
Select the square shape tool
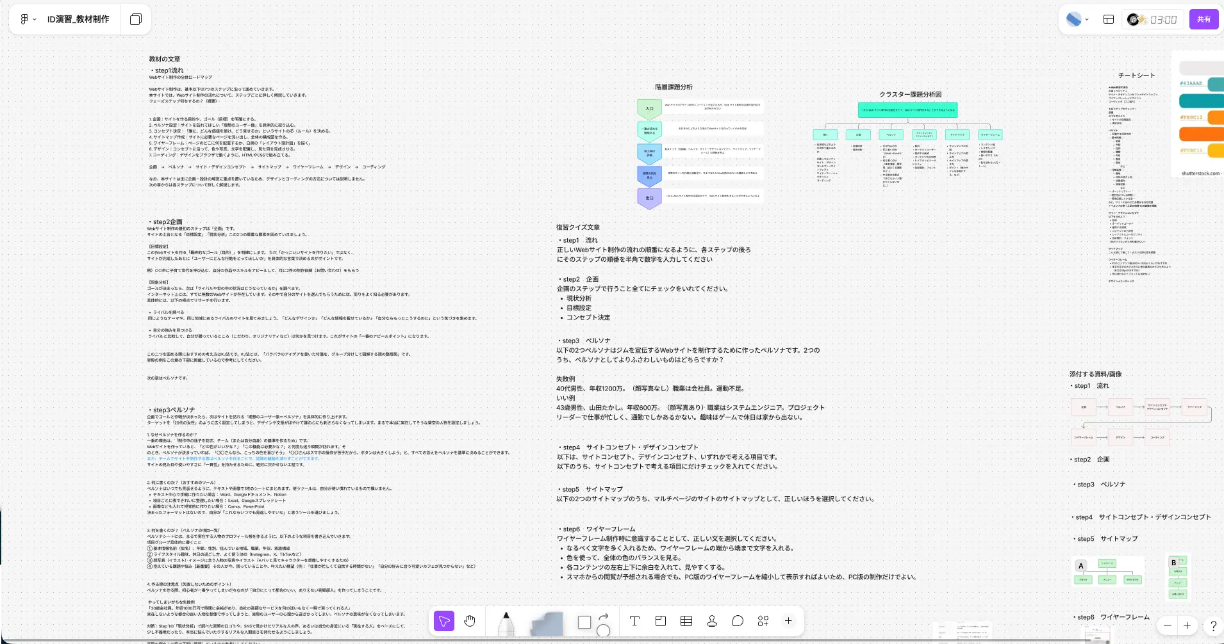[x=584, y=622]
